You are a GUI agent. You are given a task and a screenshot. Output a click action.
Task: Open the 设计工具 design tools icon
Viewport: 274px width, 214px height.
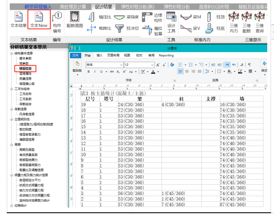[x=171, y=22]
